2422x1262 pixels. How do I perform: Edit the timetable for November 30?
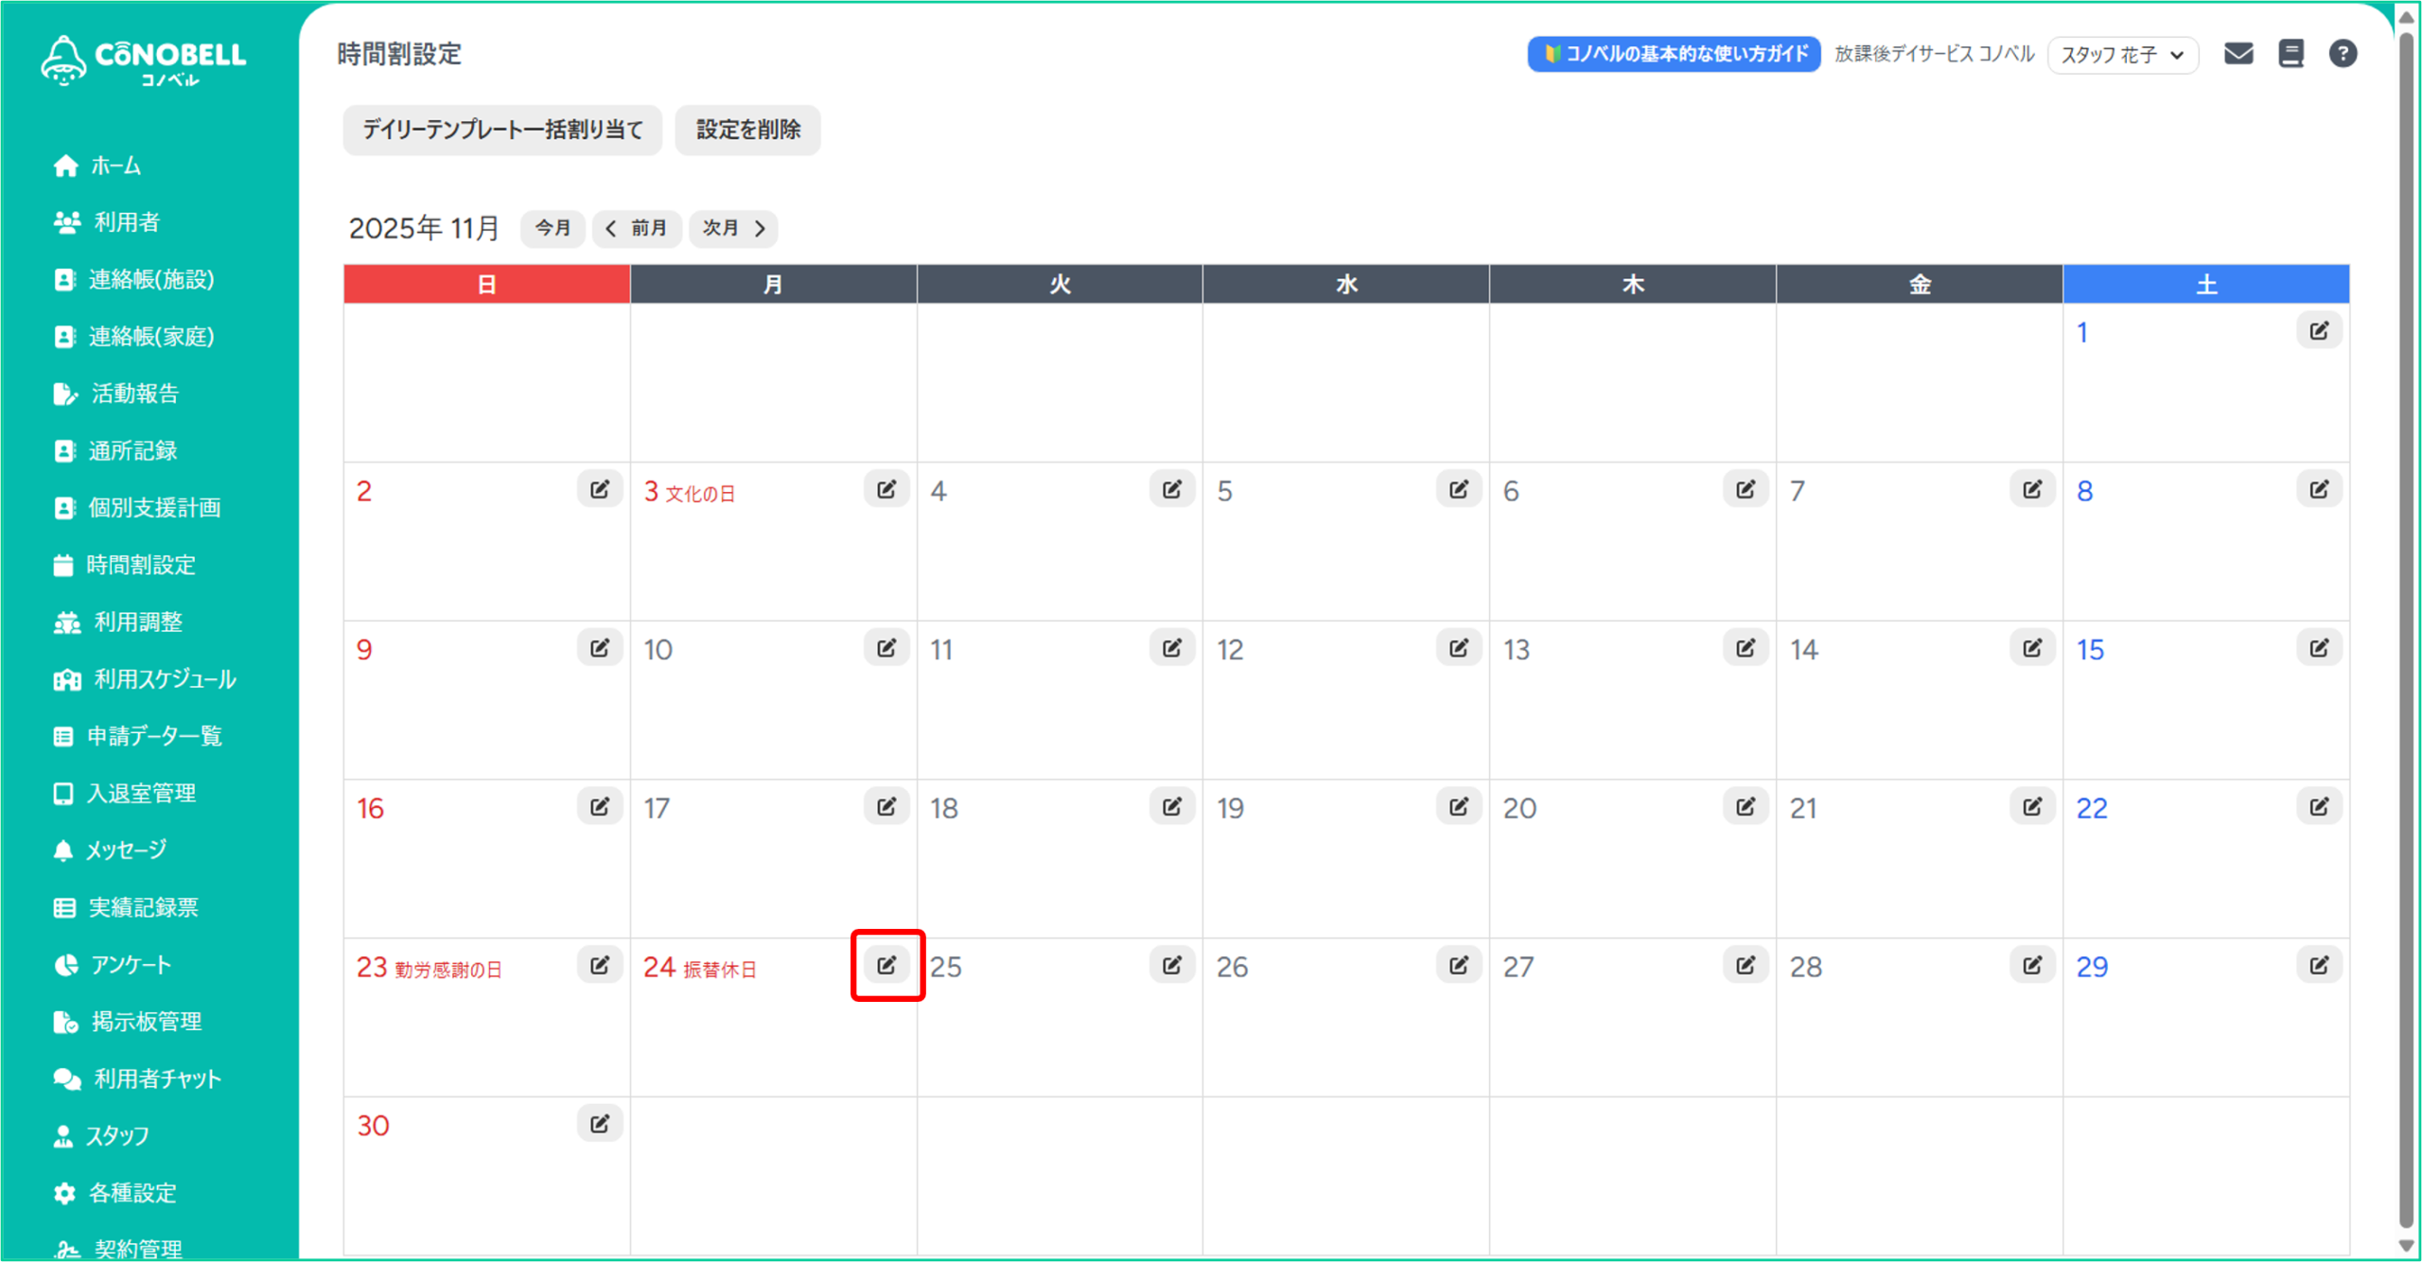pyautogui.click(x=600, y=1124)
